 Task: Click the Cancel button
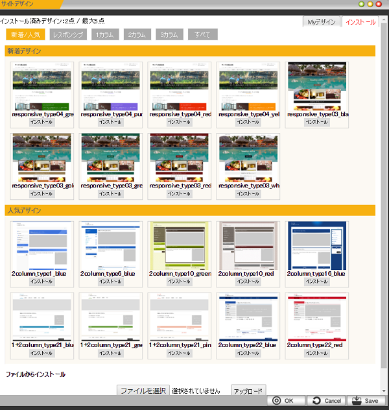coord(326,400)
